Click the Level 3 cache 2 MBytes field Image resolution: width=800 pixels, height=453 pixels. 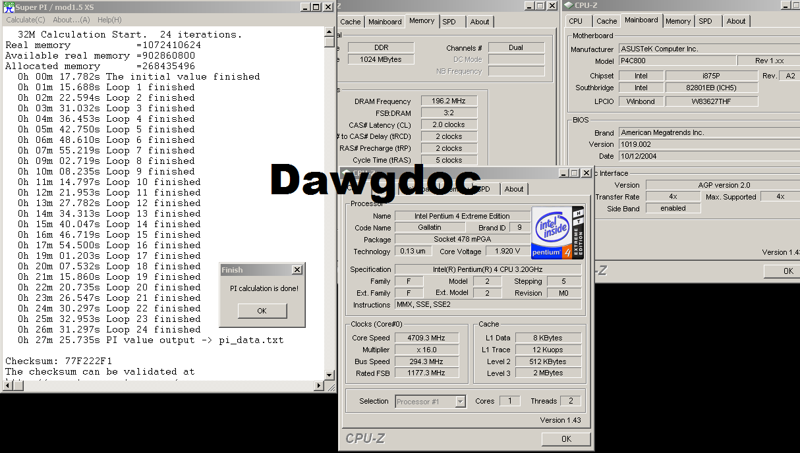(549, 373)
